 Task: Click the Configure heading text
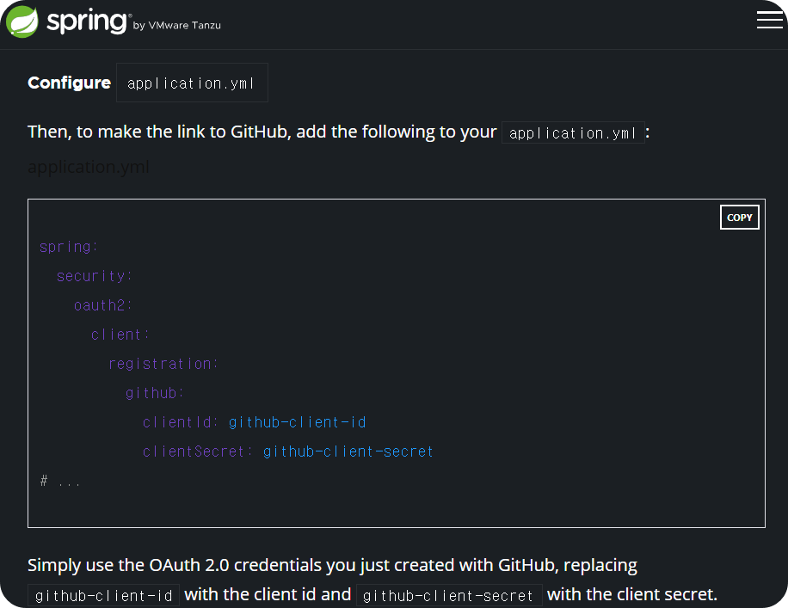click(69, 83)
